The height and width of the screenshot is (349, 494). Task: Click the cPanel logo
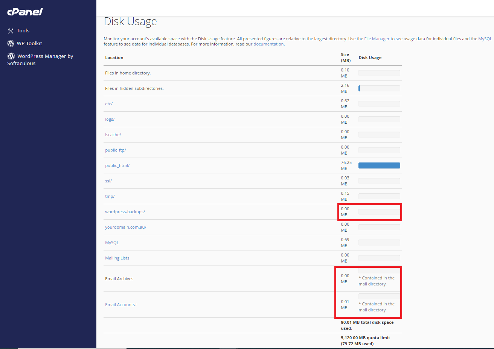[25, 12]
